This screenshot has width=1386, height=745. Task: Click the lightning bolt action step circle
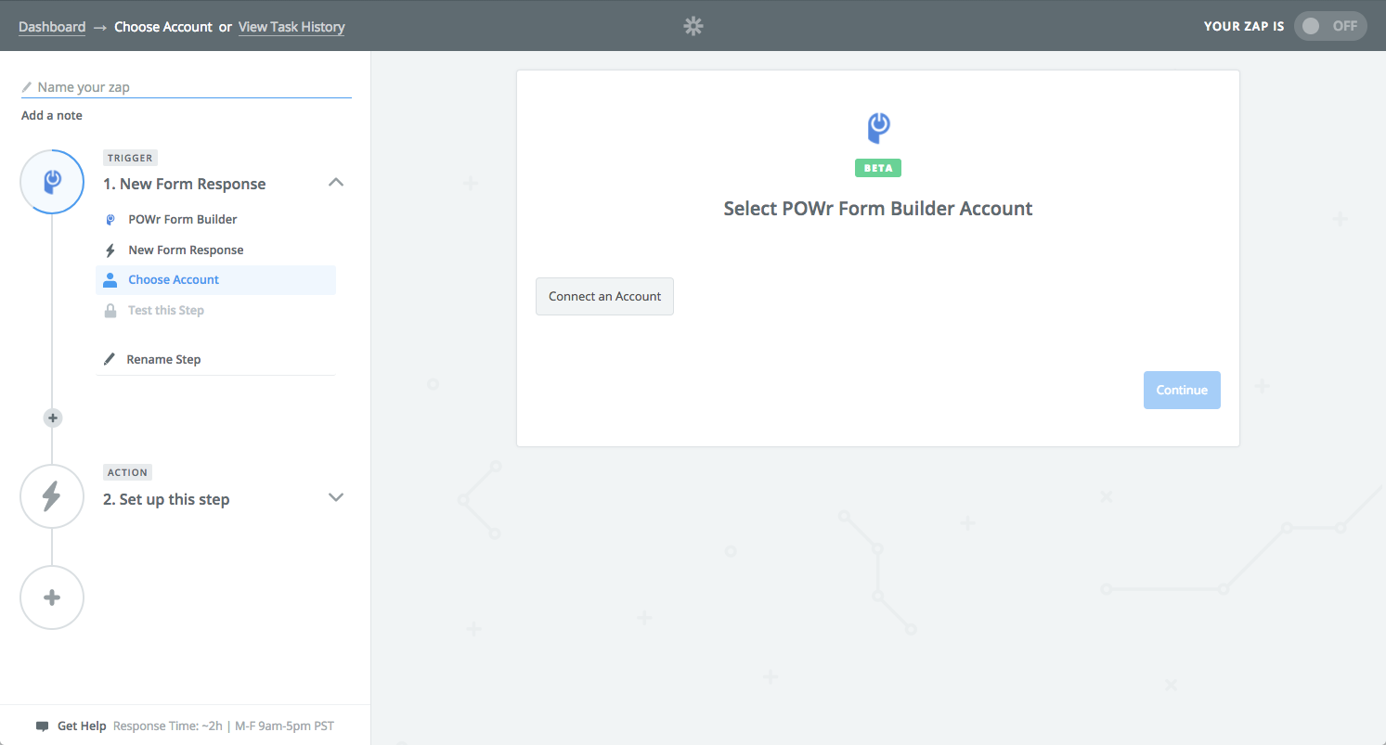(52, 496)
